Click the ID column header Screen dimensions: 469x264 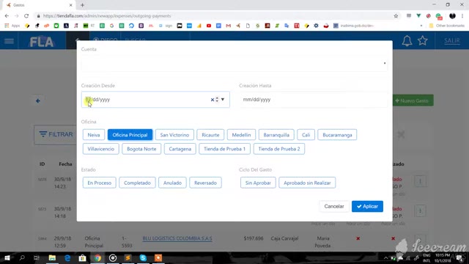click(43, 164)
